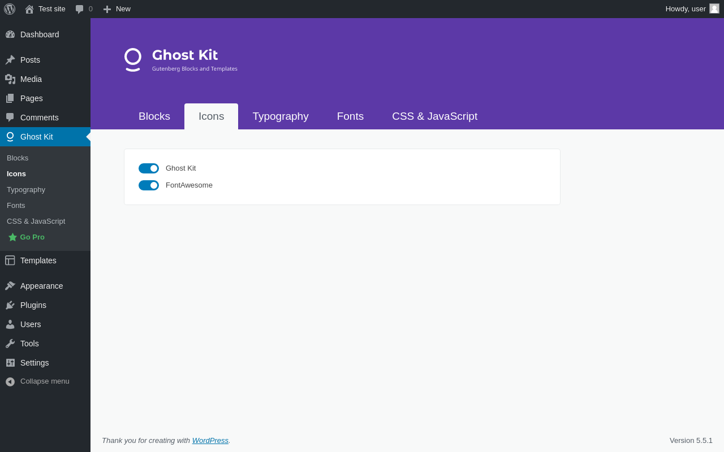724x452 pixels.
Task: Switch to the Blocks tab
Action: click(x=154, y=116)
